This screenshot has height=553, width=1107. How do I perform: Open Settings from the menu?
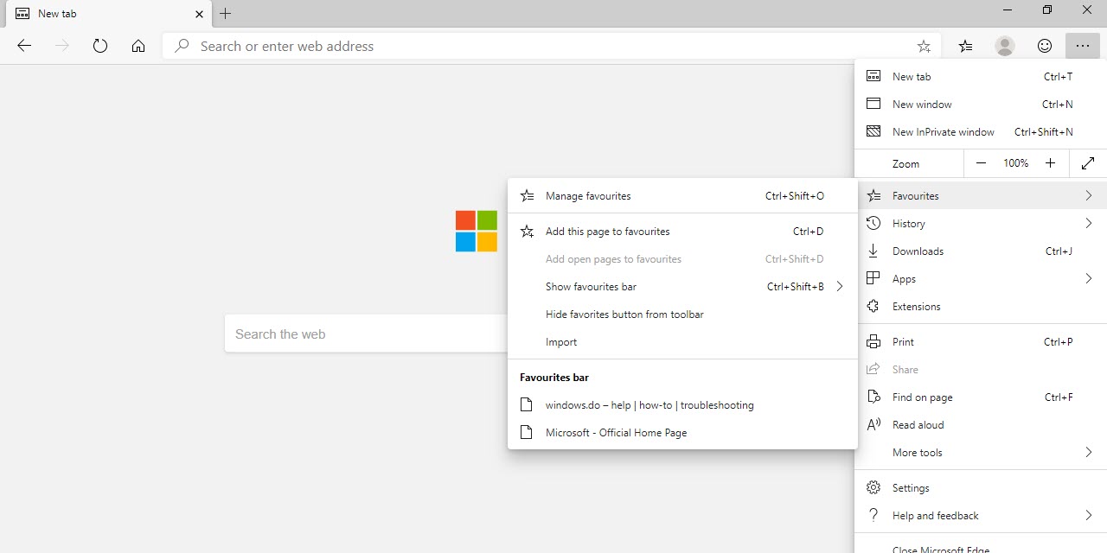tap(911, 488)
